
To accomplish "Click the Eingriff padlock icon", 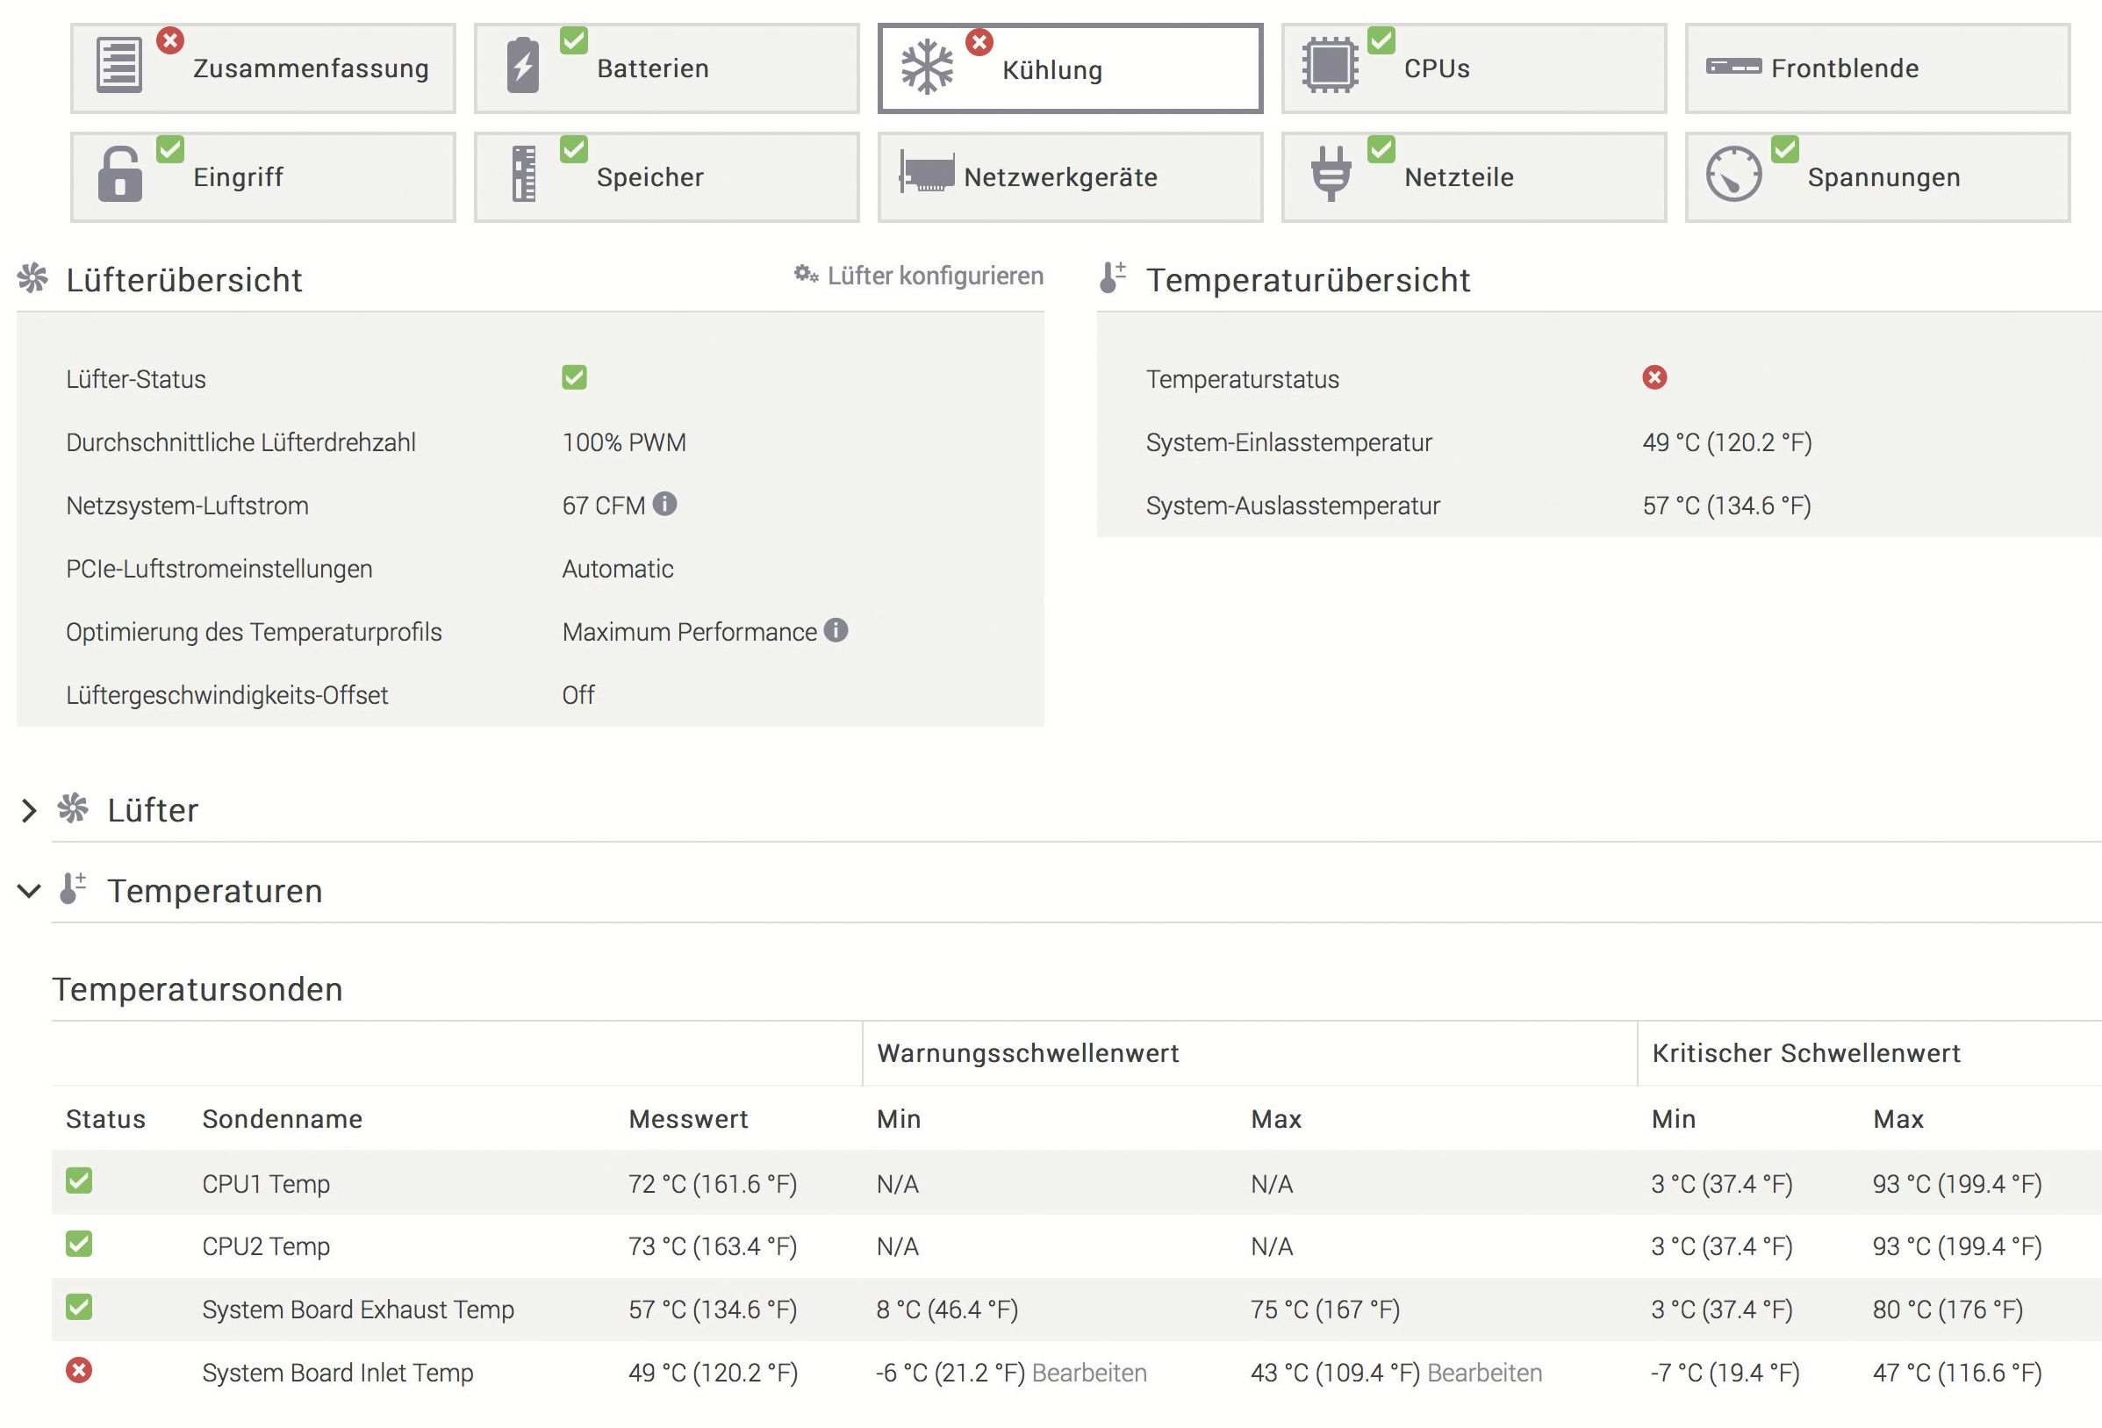I will pos(119,175).
